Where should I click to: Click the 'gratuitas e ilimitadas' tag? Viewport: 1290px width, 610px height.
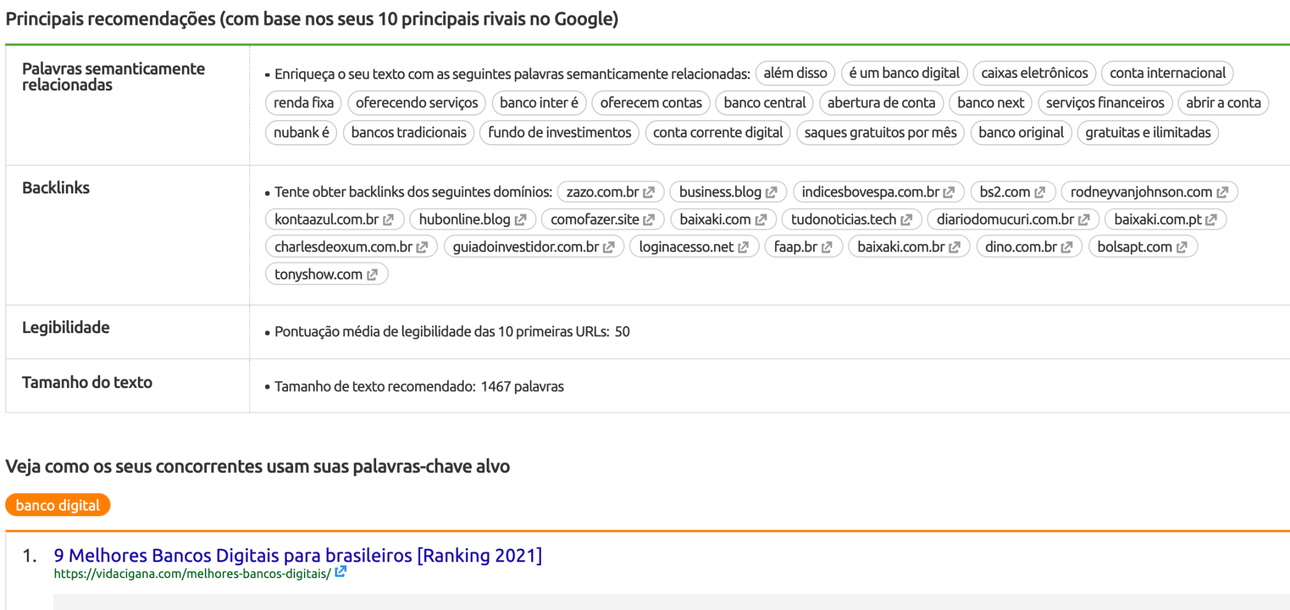click(x=1148, y=133)
